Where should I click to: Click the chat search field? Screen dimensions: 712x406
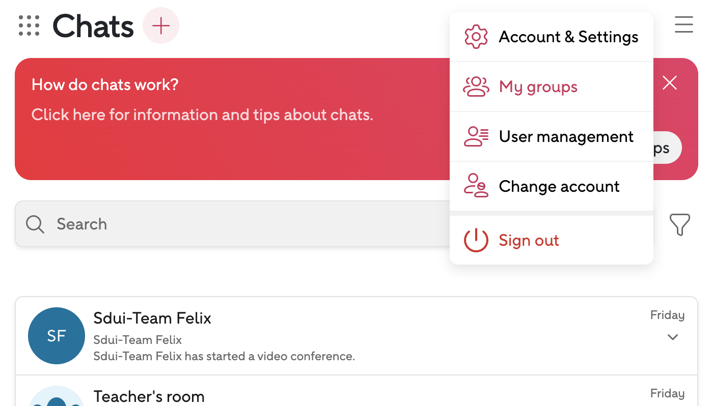click(229, 224)
